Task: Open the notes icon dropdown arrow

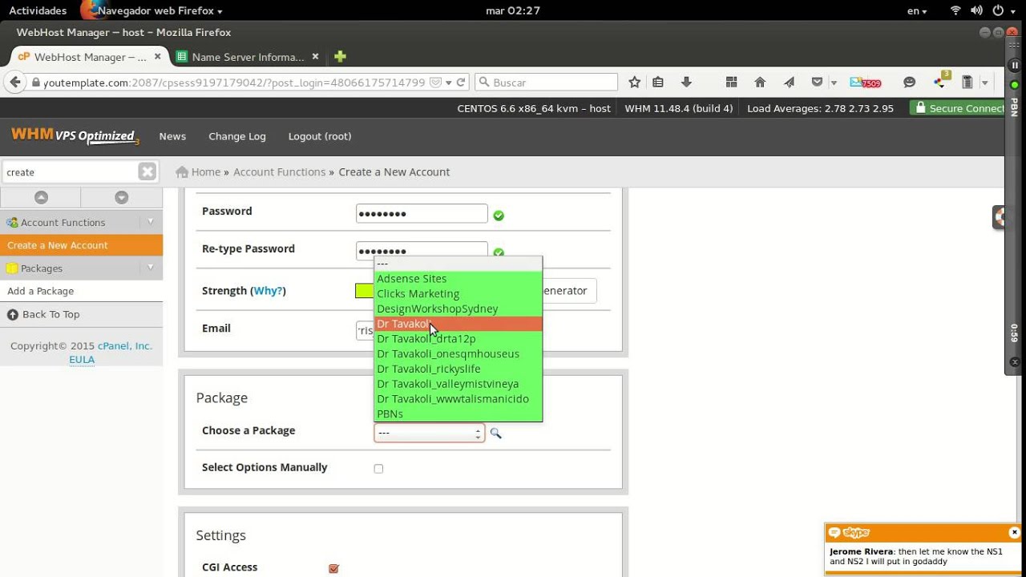Action: [x=984, y=82]
